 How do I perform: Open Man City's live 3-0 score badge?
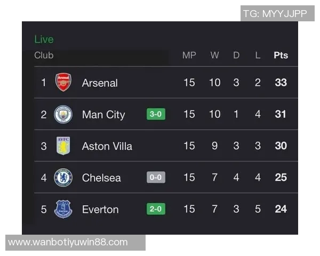click(156, 114)
